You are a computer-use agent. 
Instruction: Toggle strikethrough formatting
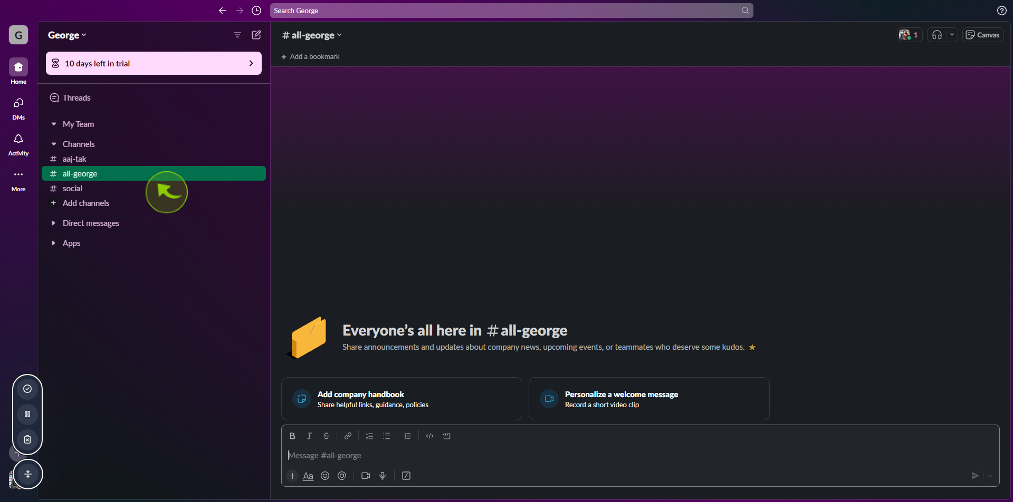coord(326,436)
